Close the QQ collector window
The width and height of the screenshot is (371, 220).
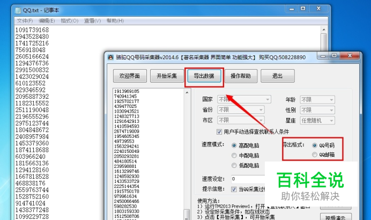[350, 56]
